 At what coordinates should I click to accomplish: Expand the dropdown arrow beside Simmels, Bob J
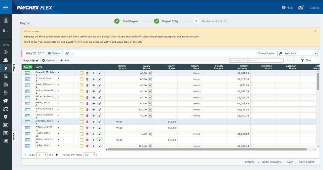click(59, 121)
